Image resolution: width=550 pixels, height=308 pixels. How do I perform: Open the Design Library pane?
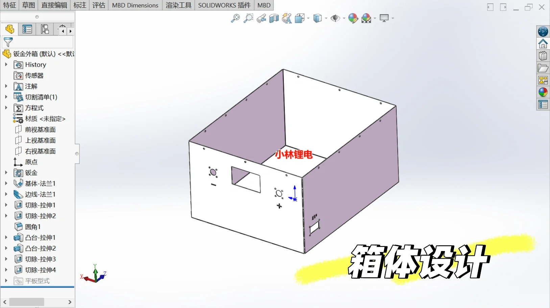(x=543, y=56)
